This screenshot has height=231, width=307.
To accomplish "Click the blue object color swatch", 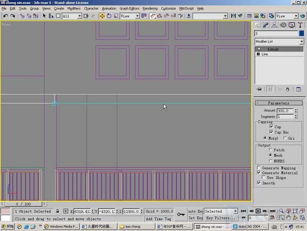I will pos(301,33).
